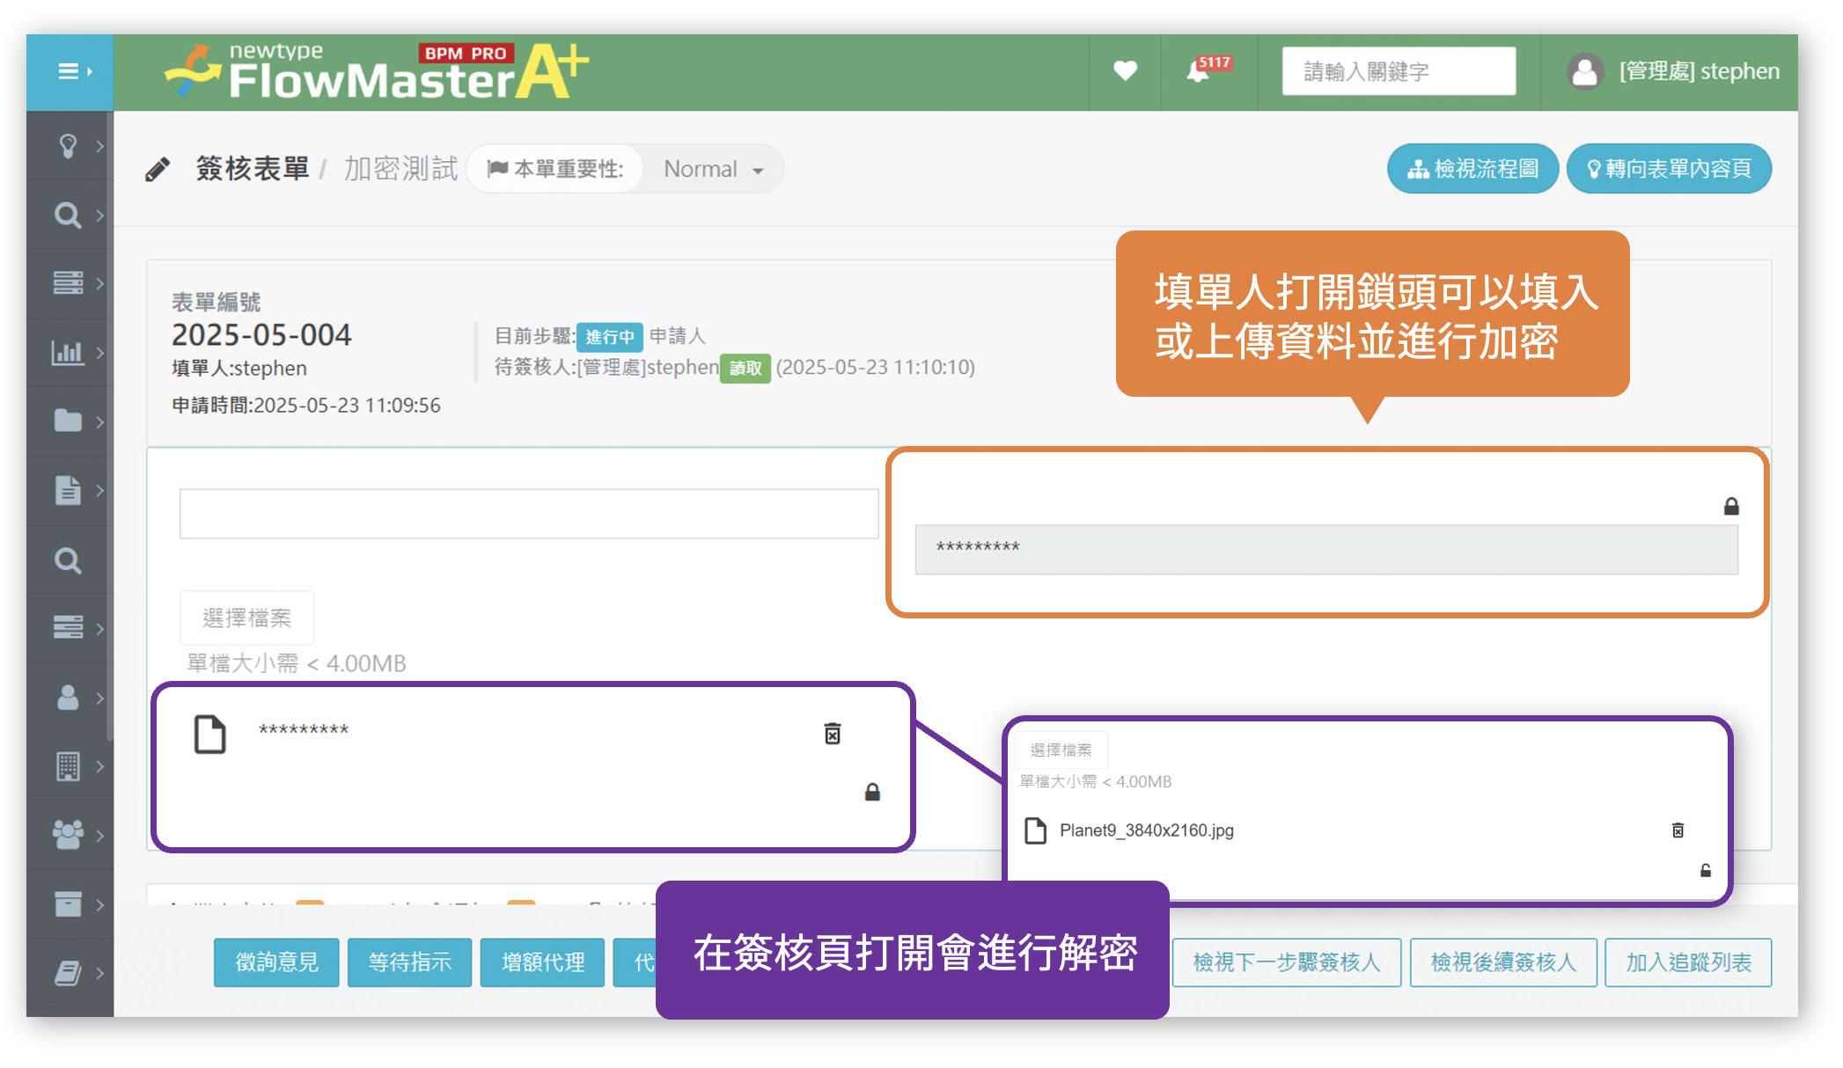Open favorites heart icon in header
1843x1068 pixels.
click(x=1124, y=70)
